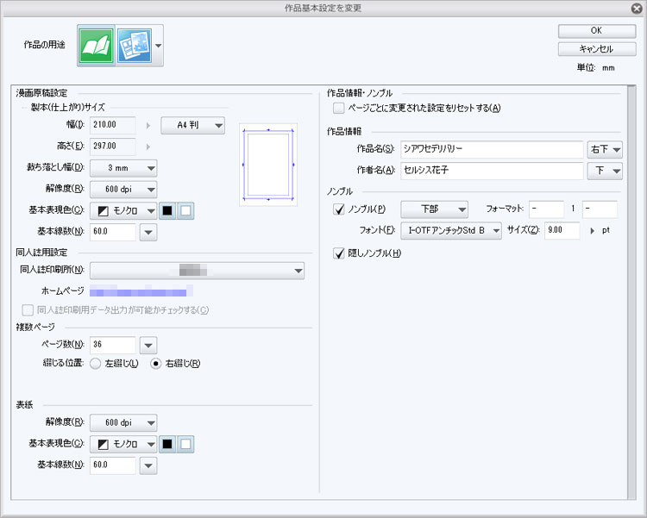The height and width of the screenshot is (518, 647).
Task: Toggle the ノンブル(P) checkbox
Action: [339, 209]
